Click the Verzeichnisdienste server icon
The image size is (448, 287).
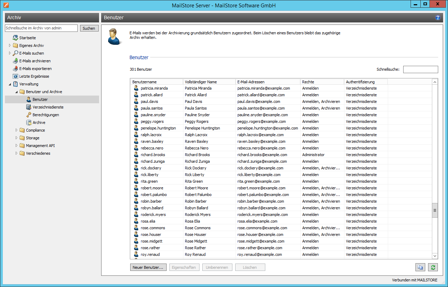click(29, 107)
